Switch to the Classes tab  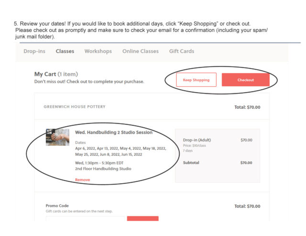[x=65, y=51]
